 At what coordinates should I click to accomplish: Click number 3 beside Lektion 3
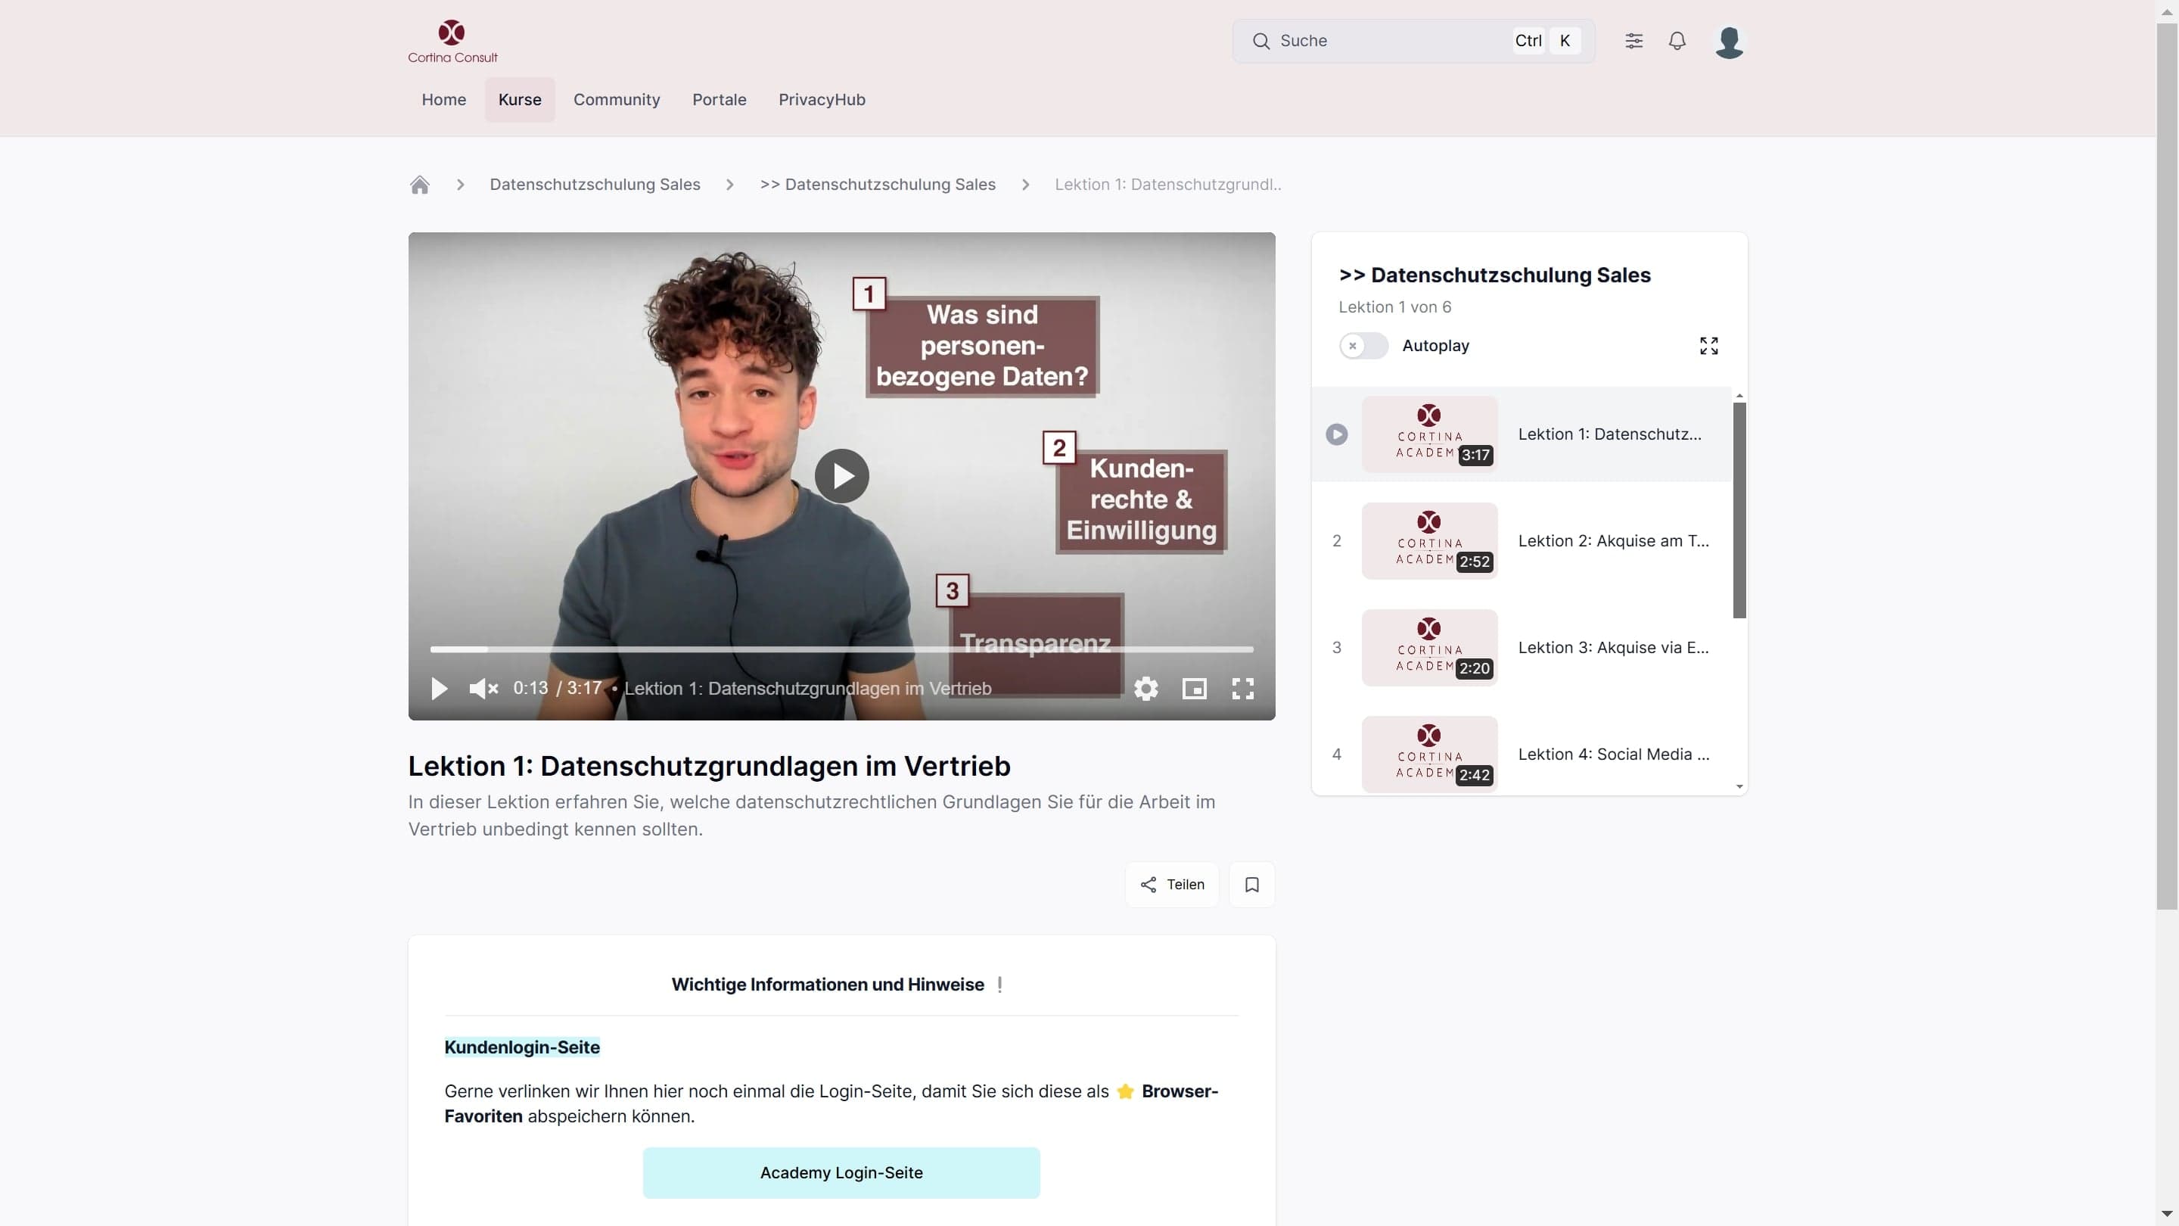coord(1336,647)
